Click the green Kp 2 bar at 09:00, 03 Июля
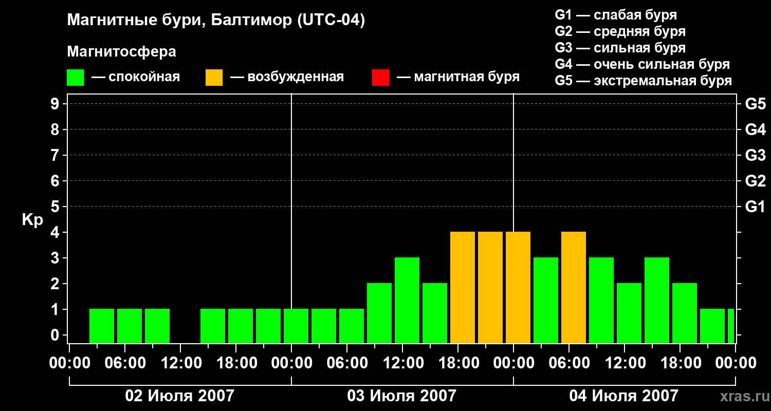Image resolution: width=771 pixels, height=411 pixels. (x=379, y=313)
